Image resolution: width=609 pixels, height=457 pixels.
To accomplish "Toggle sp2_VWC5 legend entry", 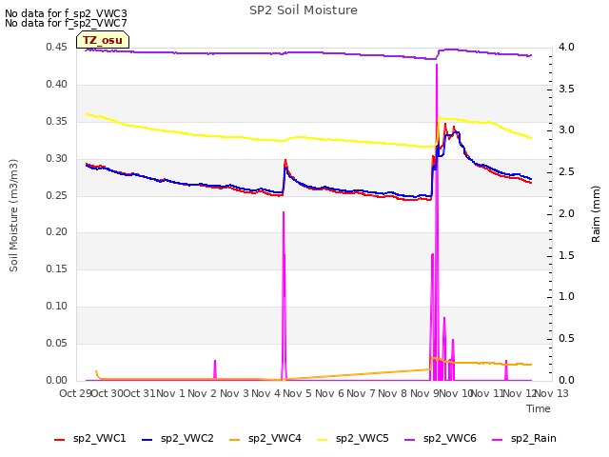I will [x=353, y=439].
